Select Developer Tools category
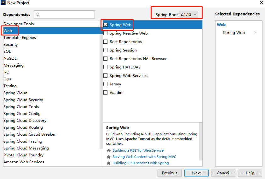265x179 pixels. 52,24
